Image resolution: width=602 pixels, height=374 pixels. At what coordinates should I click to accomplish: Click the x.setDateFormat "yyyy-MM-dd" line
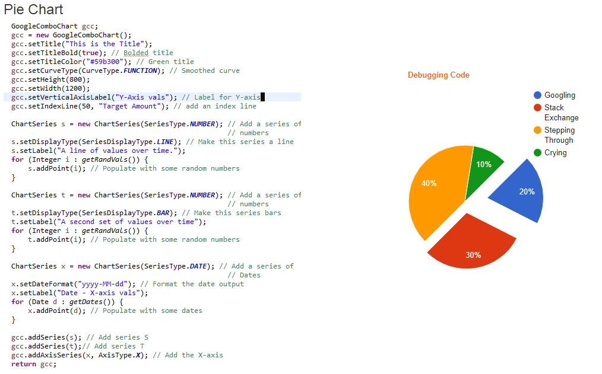point(128,284)
